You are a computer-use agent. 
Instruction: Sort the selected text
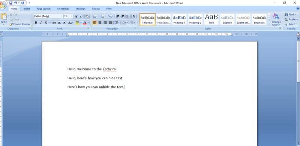tap(128, 16)
